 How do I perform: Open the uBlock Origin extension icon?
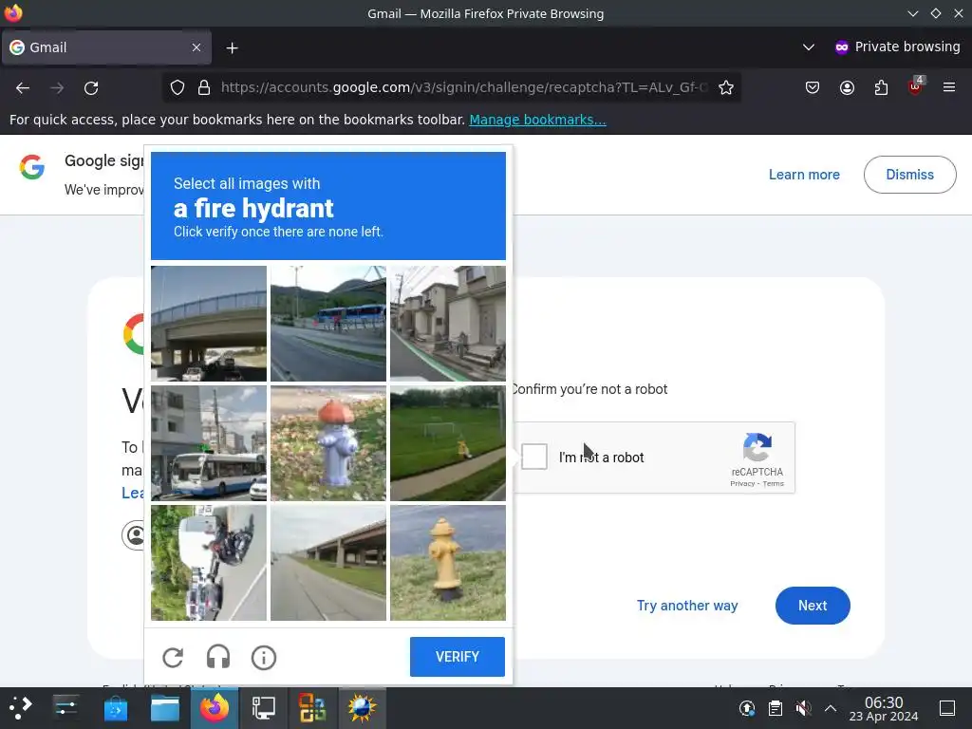pyautogui.click(x=916, y=85)
